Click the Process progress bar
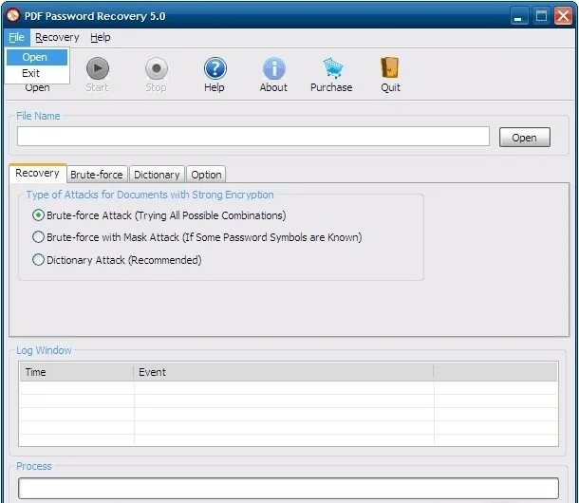 pyautogui.click(x=289, y=488)
